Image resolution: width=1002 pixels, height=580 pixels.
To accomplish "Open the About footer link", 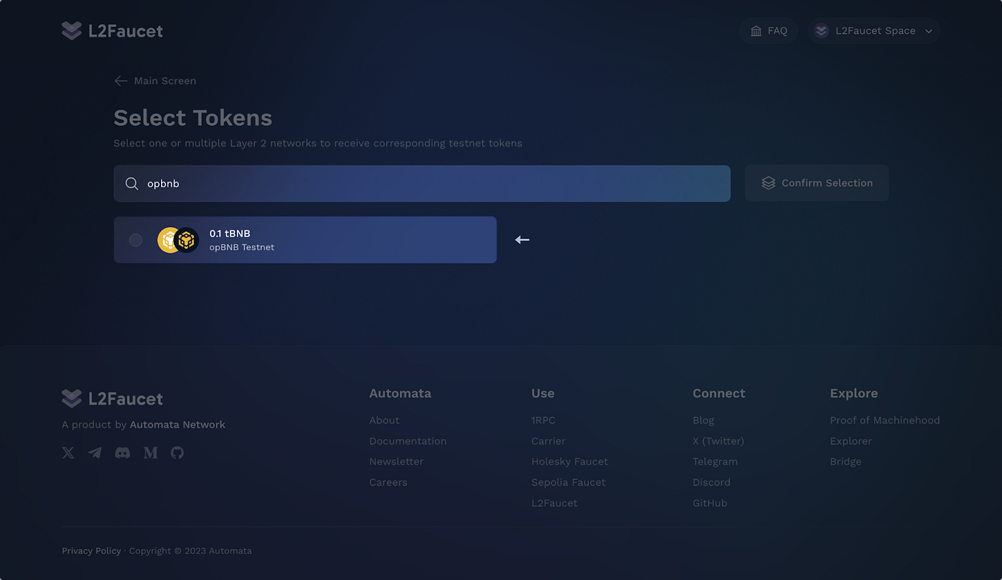I will pyautogui.click(x=384, y=421).
